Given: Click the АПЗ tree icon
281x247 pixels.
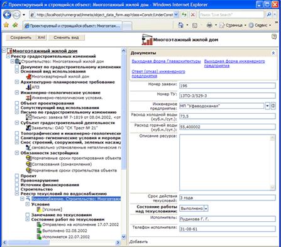Looking at the screenshot, I should pos(29,87).
